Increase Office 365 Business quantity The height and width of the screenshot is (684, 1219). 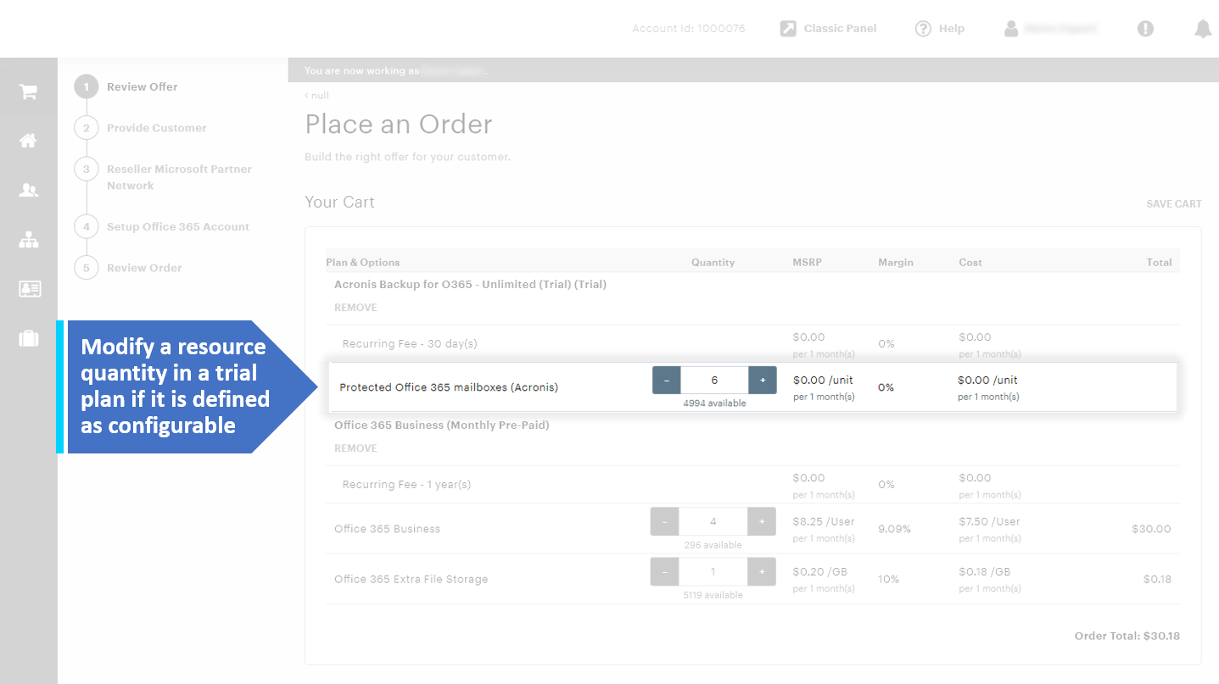(761, 521)
